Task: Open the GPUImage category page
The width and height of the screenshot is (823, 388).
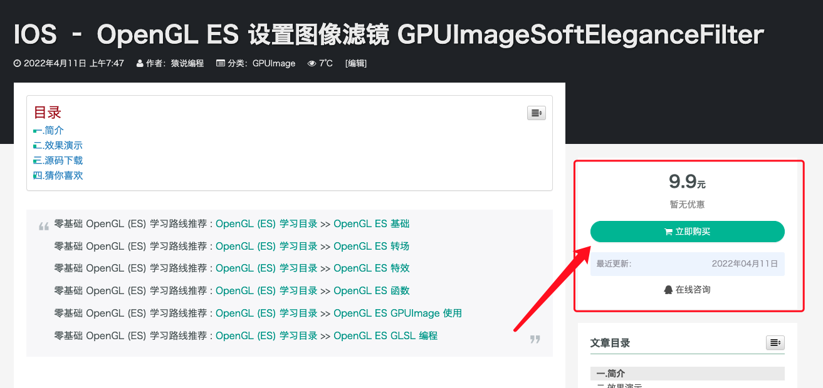Action: click(x=273, y=63)
